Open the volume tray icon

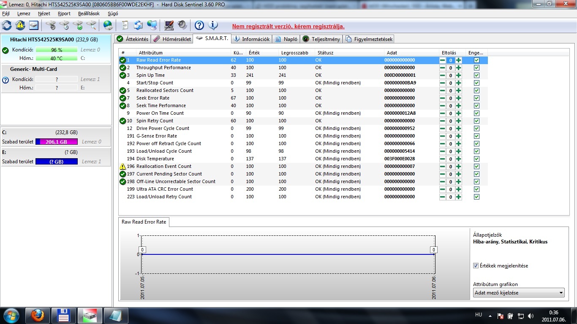(531, 316)
